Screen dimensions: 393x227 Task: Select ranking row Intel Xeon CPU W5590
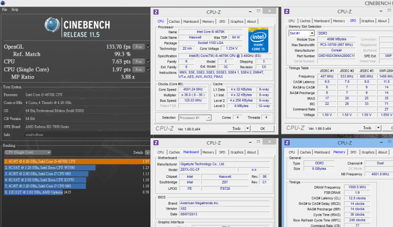(77, 168)
